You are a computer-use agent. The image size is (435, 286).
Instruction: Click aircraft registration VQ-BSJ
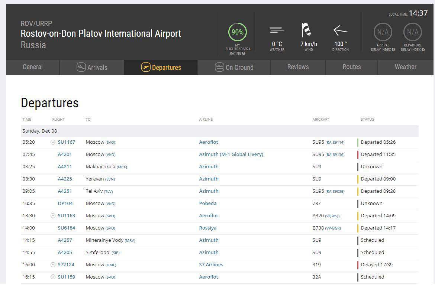pyautogui.click(x=332, y=216)
